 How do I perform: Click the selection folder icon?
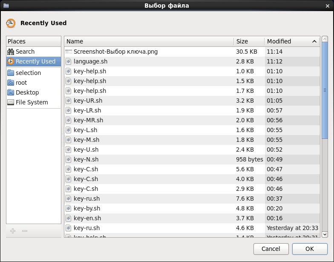[11, 73]
